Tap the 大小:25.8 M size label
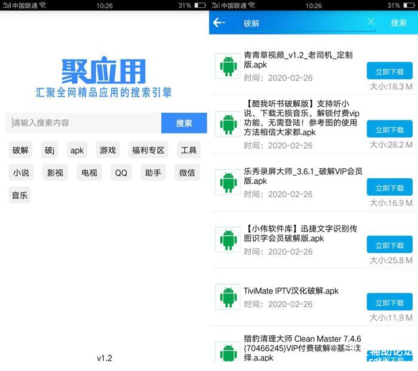 tap(391, 260)
